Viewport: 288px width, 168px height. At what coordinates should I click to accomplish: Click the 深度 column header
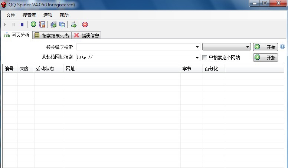[x=26, y=69]
